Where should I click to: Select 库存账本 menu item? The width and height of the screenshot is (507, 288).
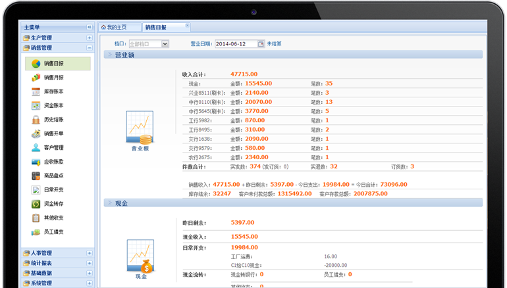point(58,91)
